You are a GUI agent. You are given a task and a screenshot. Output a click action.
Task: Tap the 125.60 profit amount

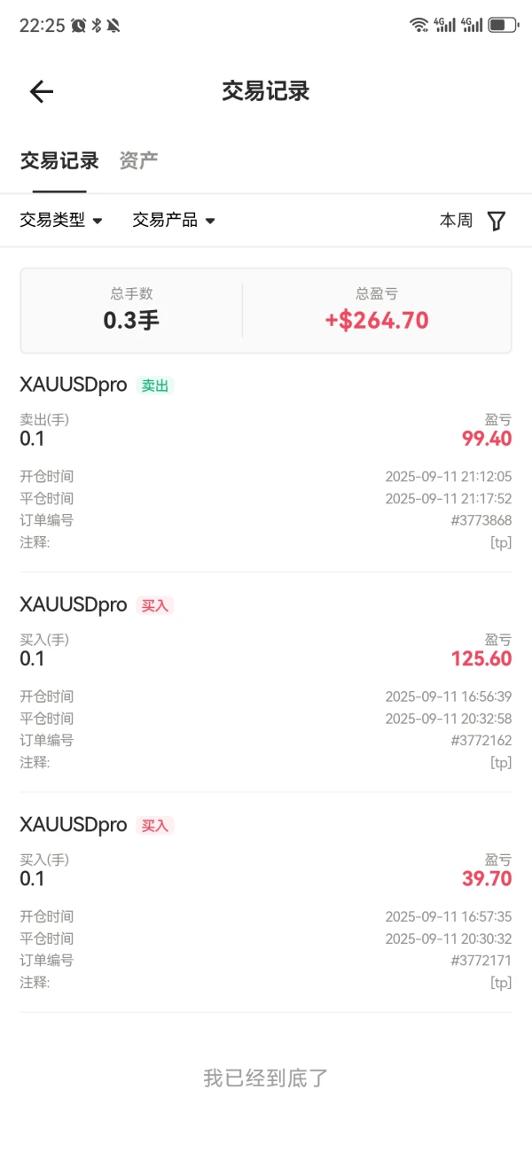[x=481, y=658]
